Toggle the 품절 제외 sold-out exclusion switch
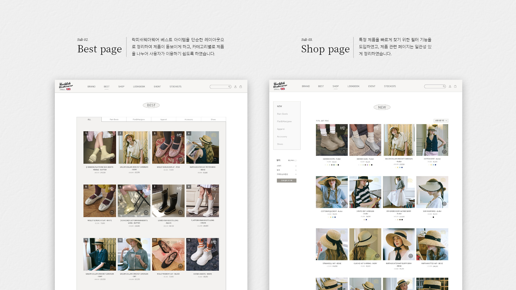The height and width of the screenshot is (290, 516). (x=295, y=161)
